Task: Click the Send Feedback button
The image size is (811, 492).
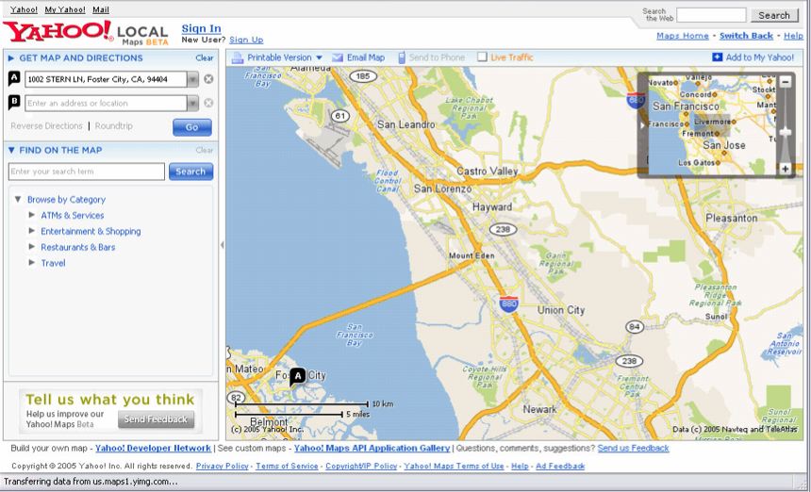Action: (x=156, y=419)
